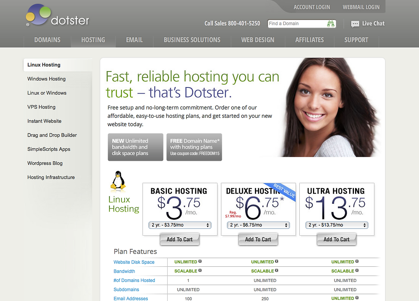The height and width of the screenshot is (301, 419).
Task: Click the Basic Hosting $3.75 price
Action: tap(179, 207)
